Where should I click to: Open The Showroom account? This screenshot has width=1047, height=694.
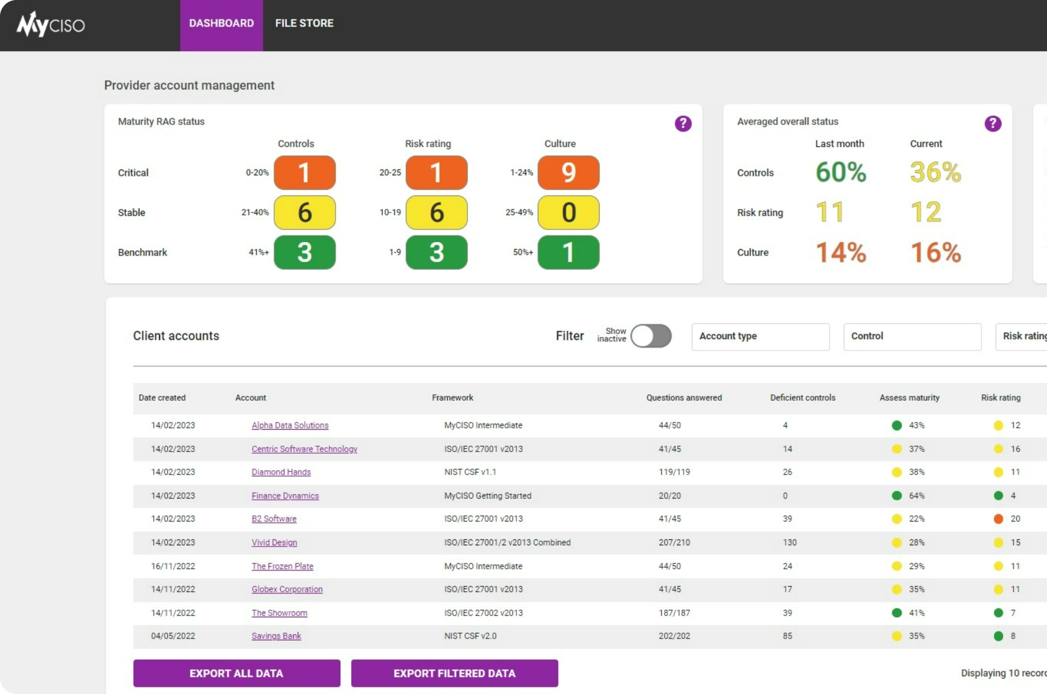click(x=279, y=613)
